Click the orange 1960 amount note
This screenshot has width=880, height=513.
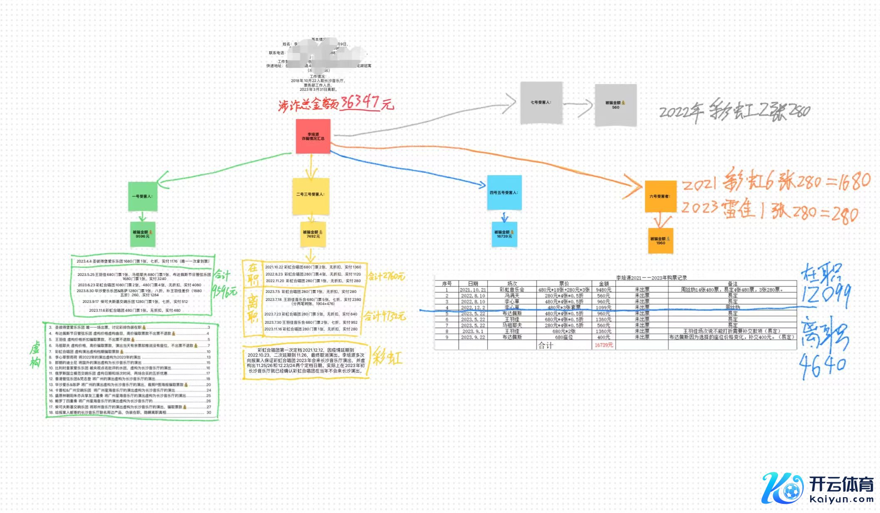(x=660, y=240)
